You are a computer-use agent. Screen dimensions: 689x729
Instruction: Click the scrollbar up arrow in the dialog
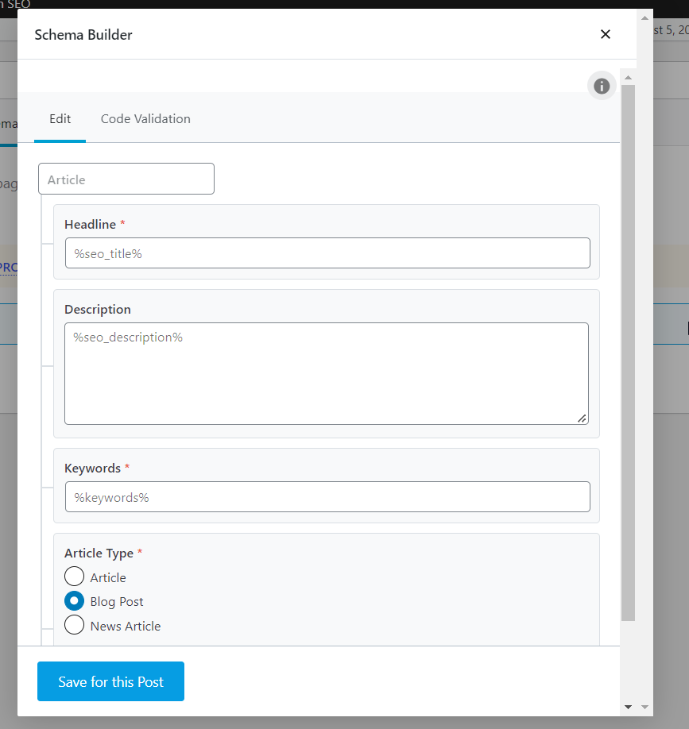(628, 78)
